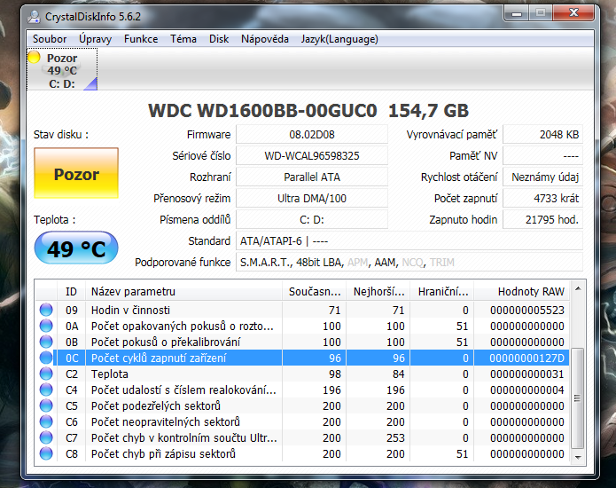The width and height of the screenshot is (616, 488).
Task: Select the row Hodin v činnosti
Action: [x=301, y=310]
